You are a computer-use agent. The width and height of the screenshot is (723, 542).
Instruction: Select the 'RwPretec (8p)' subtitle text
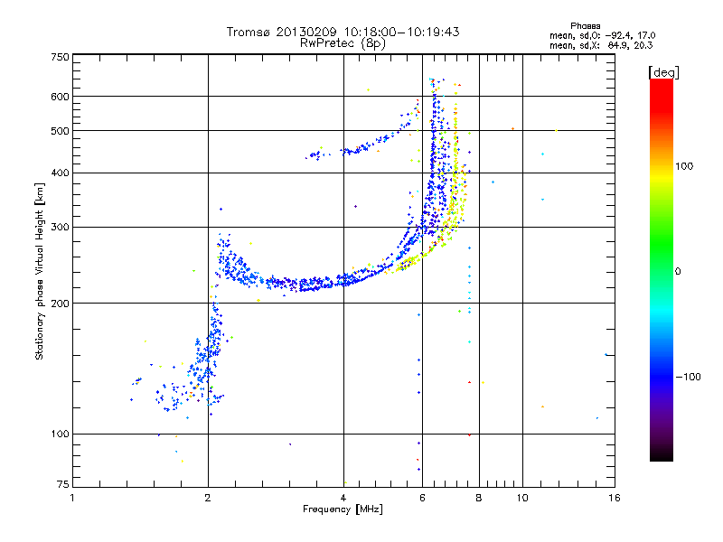(343, 43)
